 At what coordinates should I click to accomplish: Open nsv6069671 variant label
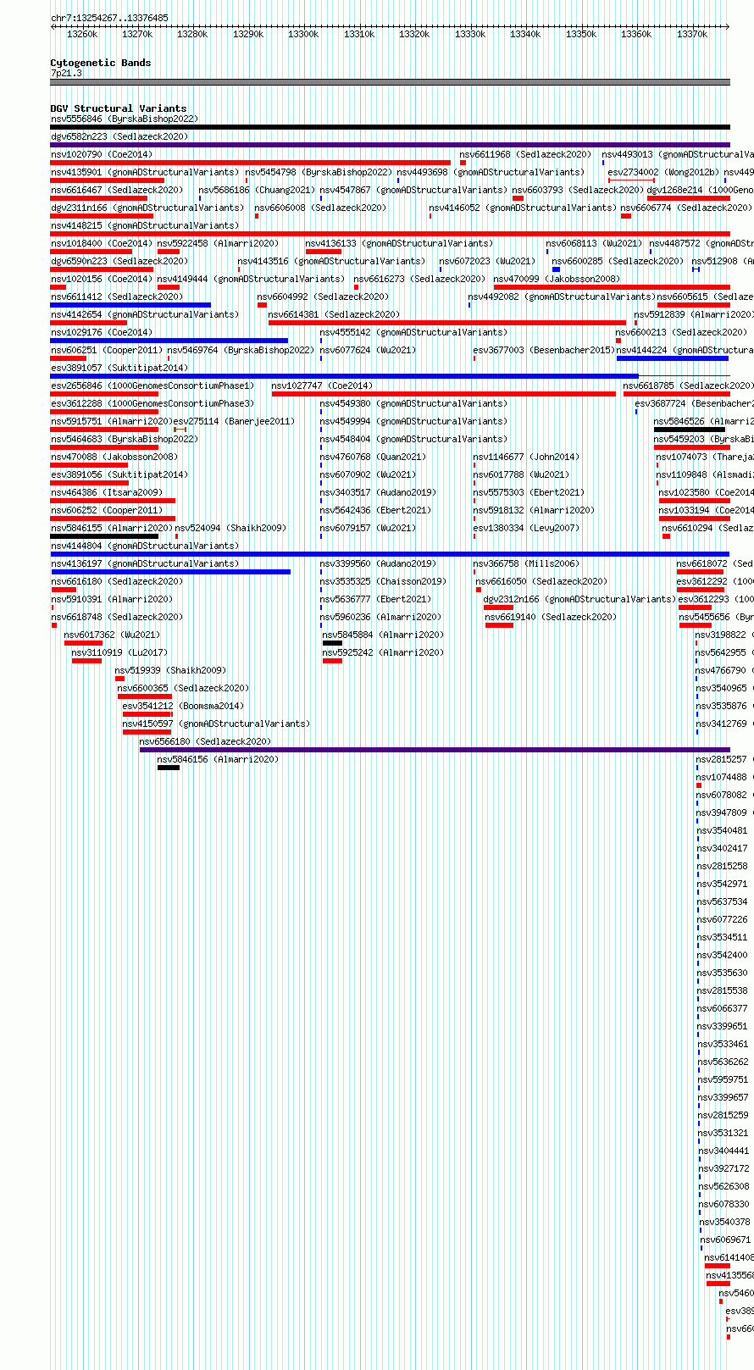[726, 1240]
